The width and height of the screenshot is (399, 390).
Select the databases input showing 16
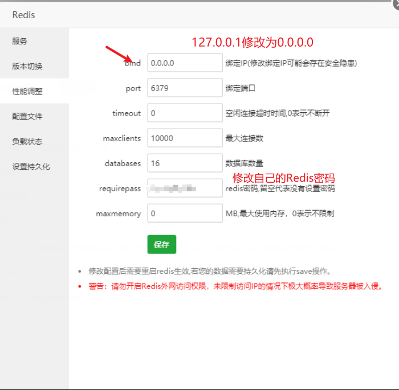(x=185, y=163)
